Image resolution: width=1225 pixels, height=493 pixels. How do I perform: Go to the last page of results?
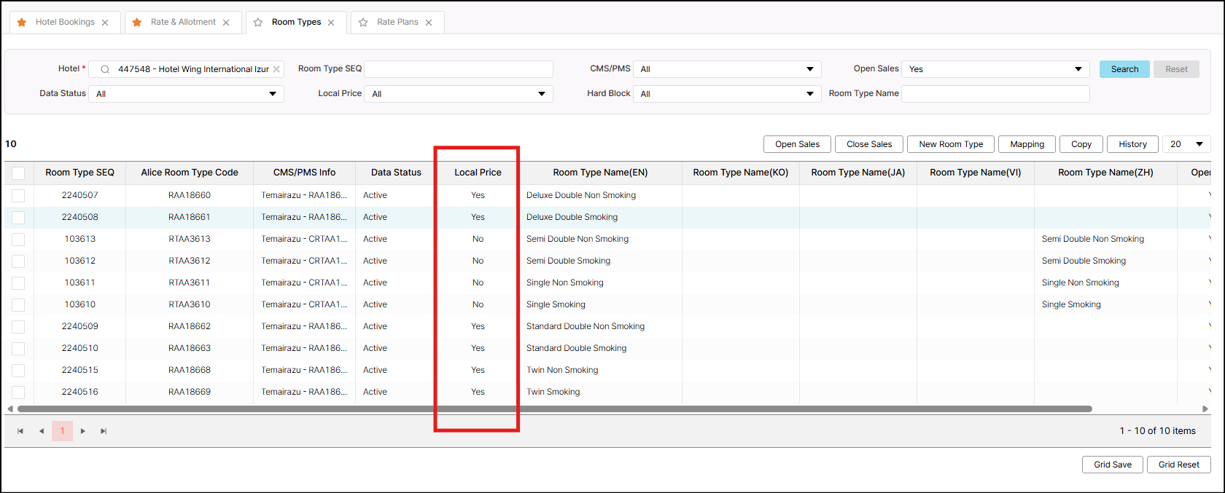click(x=104, y=431)
